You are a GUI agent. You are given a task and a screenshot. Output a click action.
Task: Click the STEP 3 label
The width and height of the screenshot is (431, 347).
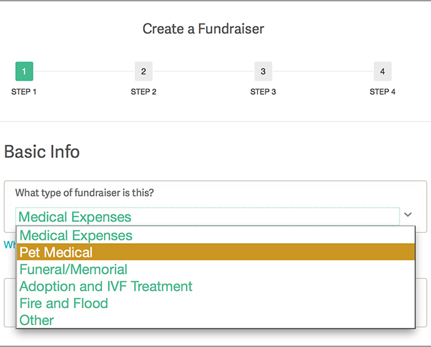[263, 92]
